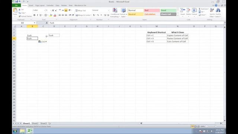Toggle the highlighted bottom align button
This screenshot has width=238, height=134.
point(66,10)
